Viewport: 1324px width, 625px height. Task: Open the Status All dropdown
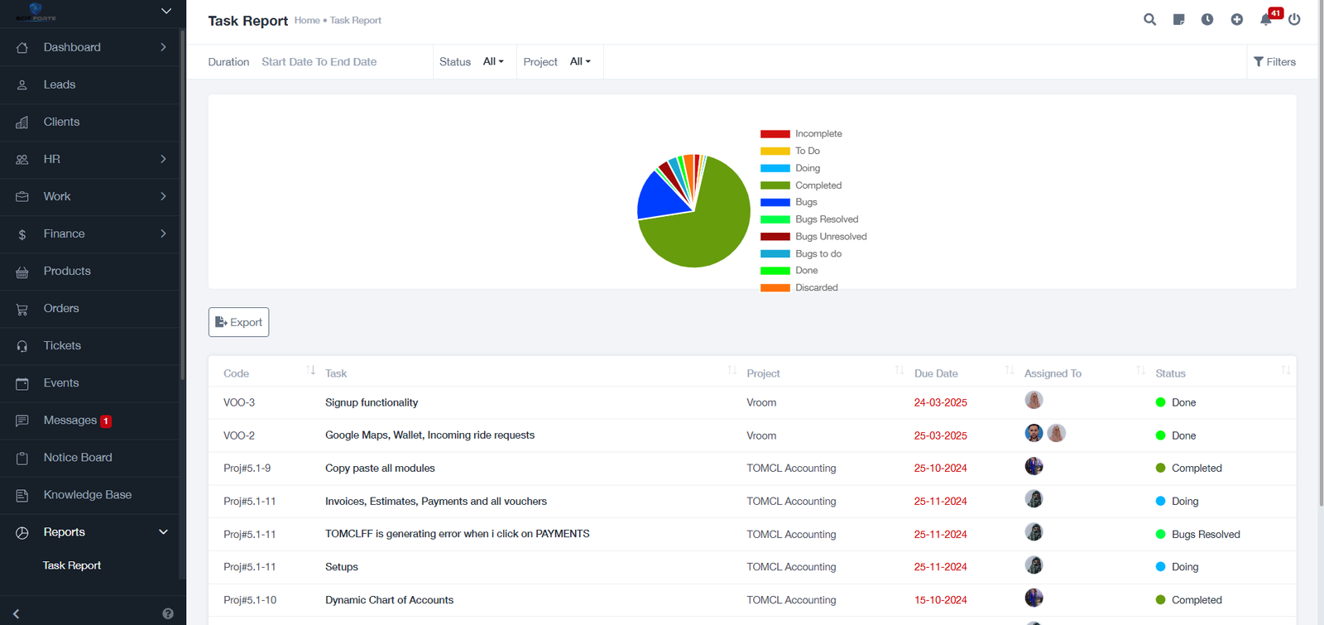[x=493, y=61]
